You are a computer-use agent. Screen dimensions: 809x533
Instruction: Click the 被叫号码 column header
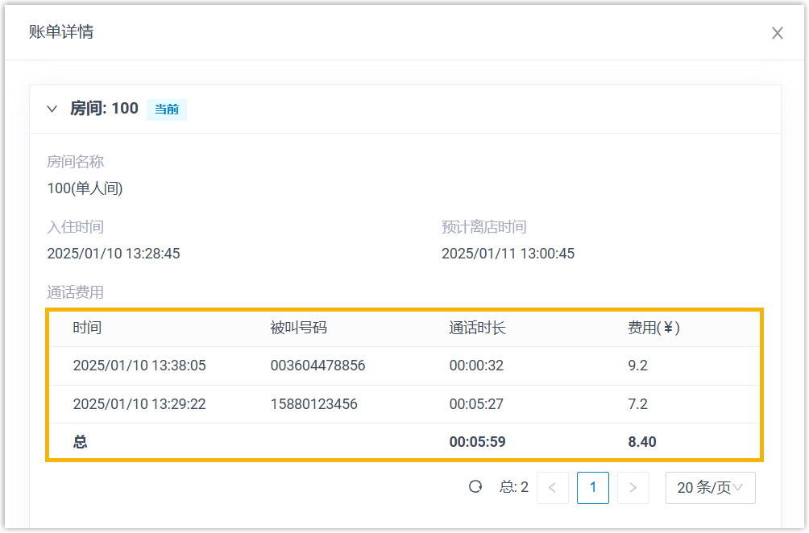click(298, 328)
